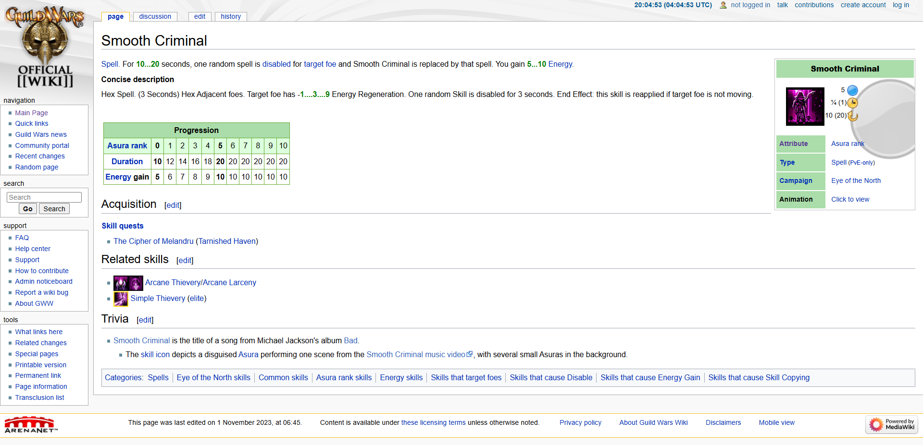923x445 pixels.
Task: Open Help center link
Action: tap(33, 249)
